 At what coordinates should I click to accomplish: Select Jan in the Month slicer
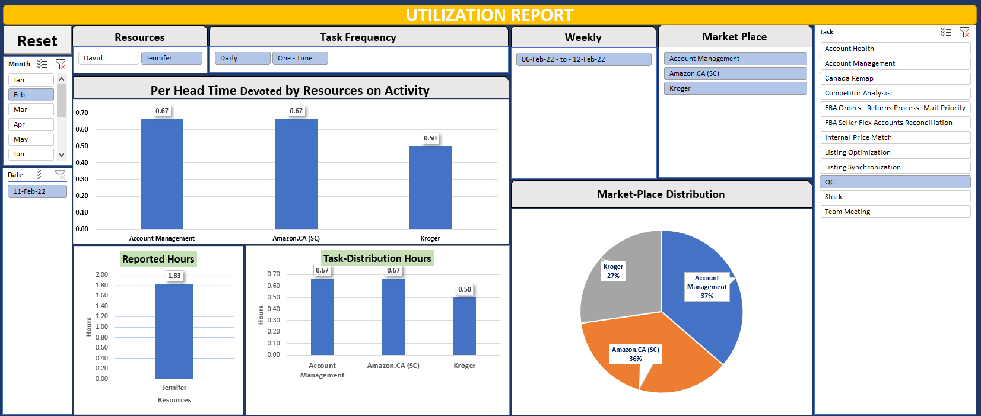pyautogui.click(x=31, y=80)
